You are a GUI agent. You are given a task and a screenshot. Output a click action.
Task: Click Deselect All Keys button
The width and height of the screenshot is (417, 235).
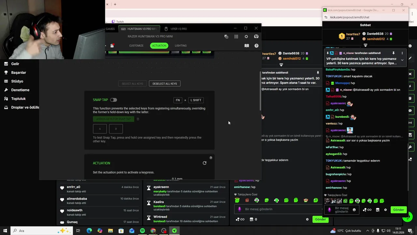coord(165,84)
